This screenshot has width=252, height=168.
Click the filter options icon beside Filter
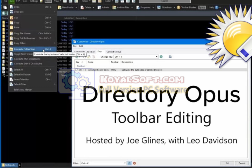pos(129,163)
